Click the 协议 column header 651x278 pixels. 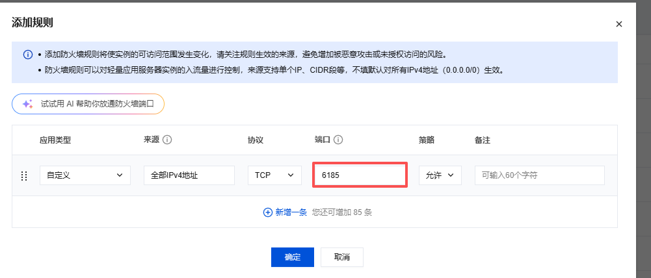click(256, 140)
